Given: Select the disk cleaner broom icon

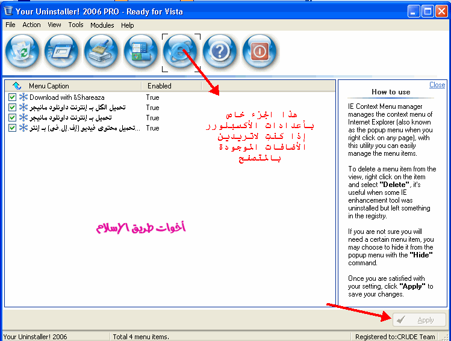Looking at the screenshot, I should click(101, 52).
